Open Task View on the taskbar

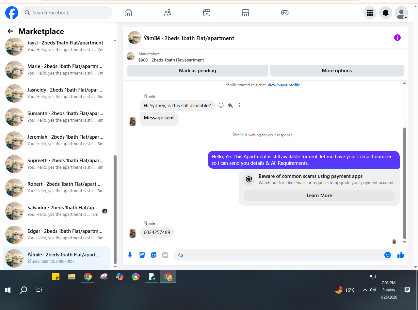point(39,290)
